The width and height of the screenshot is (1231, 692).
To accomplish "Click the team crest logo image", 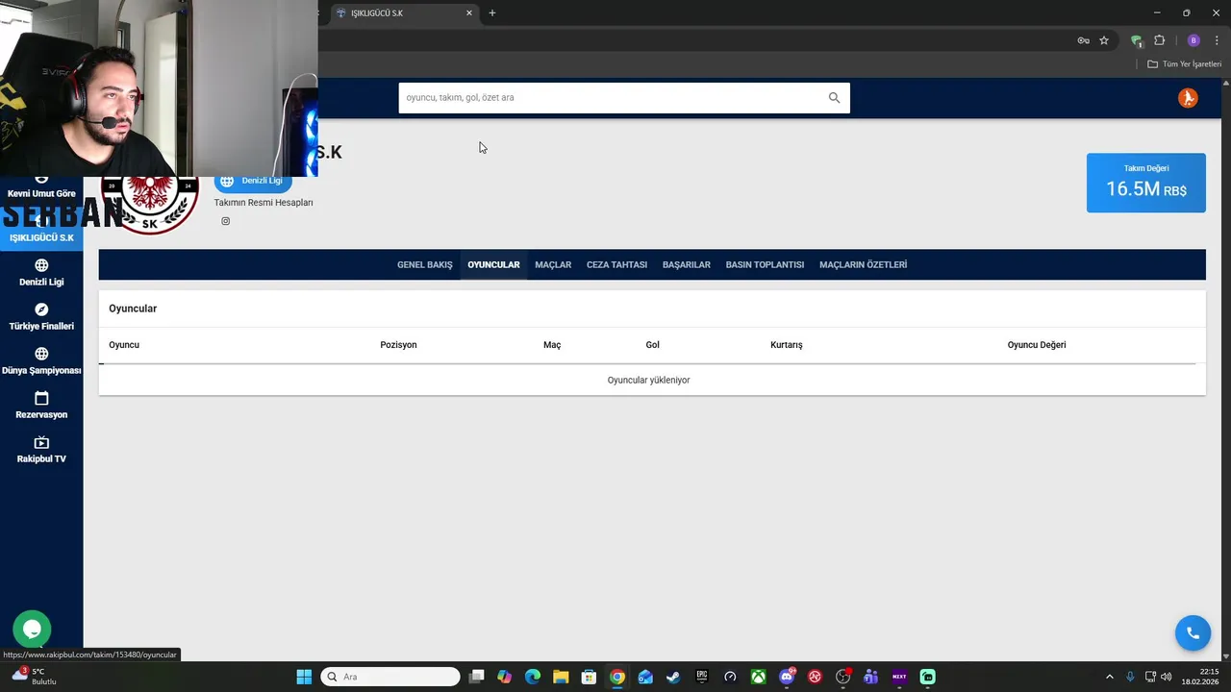I will tap(150, 205).
